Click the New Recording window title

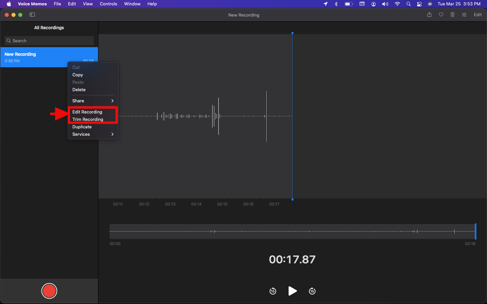(244, 15)
